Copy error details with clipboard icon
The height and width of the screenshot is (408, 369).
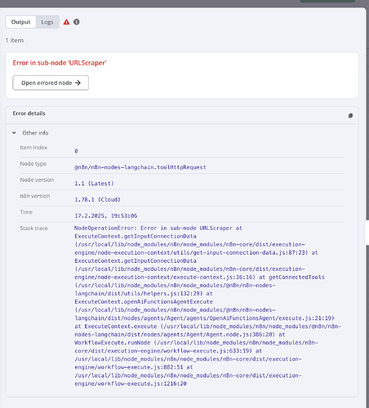point(350,116)
